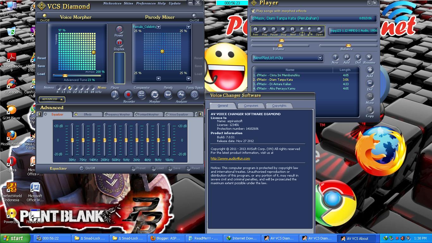Click the audio4fun.com website link

point(230,159)
